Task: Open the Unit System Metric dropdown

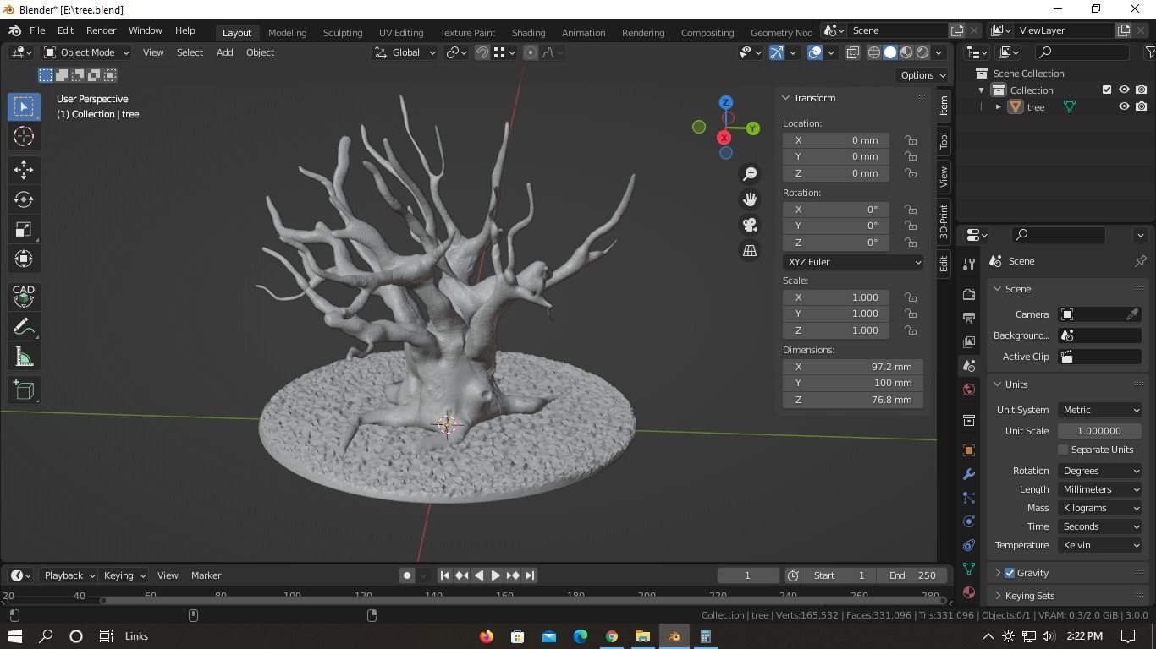Action: click(x=1100, y=410)
